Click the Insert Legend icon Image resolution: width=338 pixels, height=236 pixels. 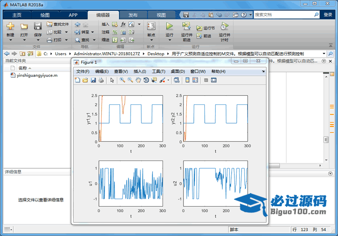click(x=195, y=80)
